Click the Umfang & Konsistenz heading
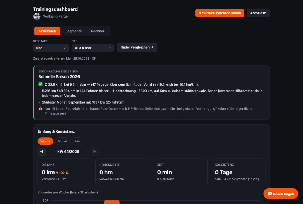 pos(56,132)
